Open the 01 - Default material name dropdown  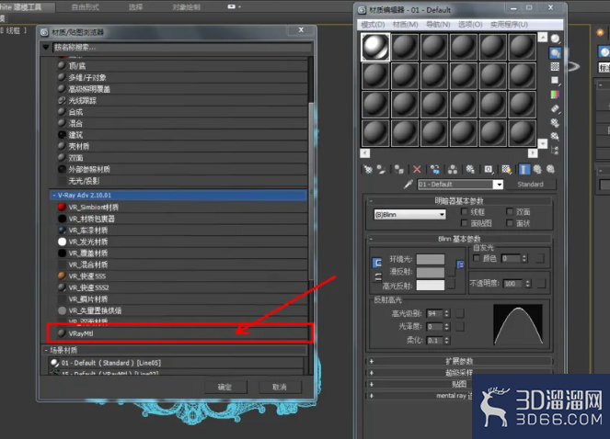[x=499, y=185]
